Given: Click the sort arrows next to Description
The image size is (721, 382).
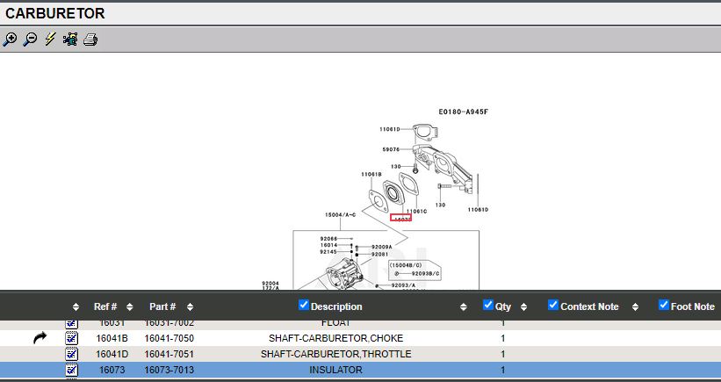Looking at the screenshot, I should tap(464, 307).
